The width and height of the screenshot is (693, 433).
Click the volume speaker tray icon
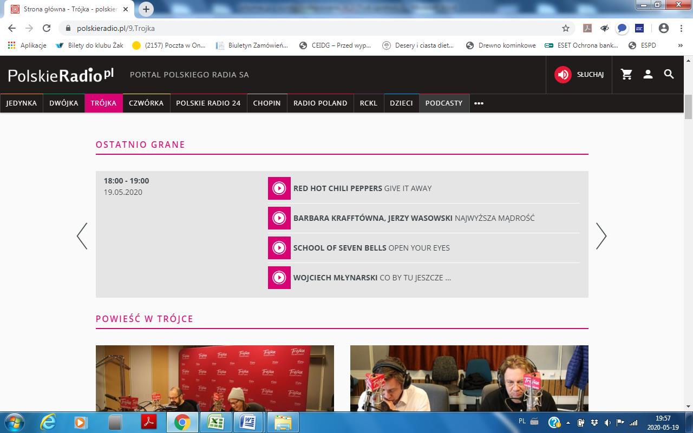[607, 422]
